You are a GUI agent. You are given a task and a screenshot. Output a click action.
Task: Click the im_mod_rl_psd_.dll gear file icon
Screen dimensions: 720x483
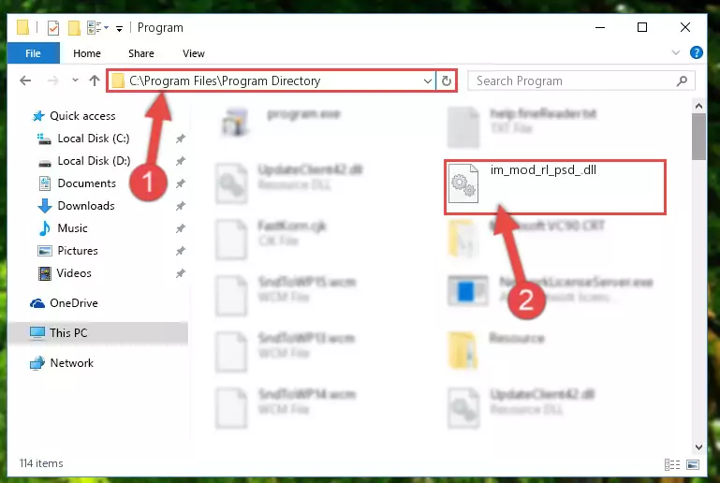463,183
